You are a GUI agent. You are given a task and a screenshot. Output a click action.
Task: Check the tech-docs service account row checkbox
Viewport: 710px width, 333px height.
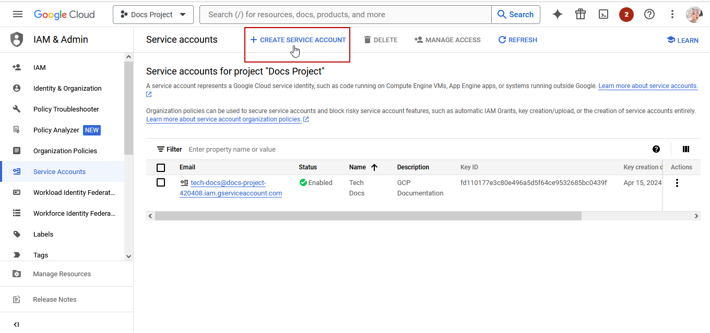(x=161, y=182)
